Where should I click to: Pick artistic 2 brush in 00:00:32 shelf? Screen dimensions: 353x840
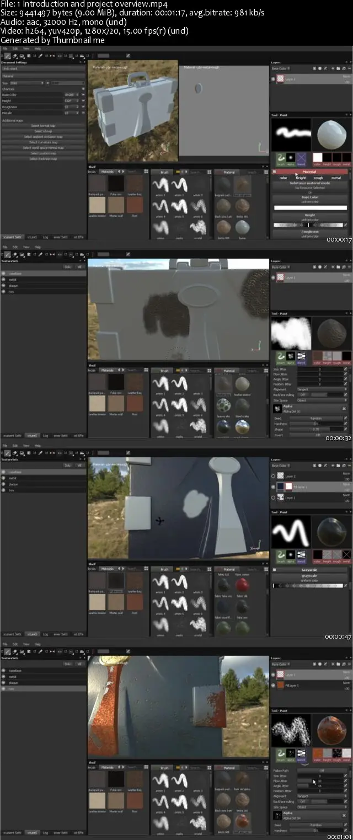(180, 385)
